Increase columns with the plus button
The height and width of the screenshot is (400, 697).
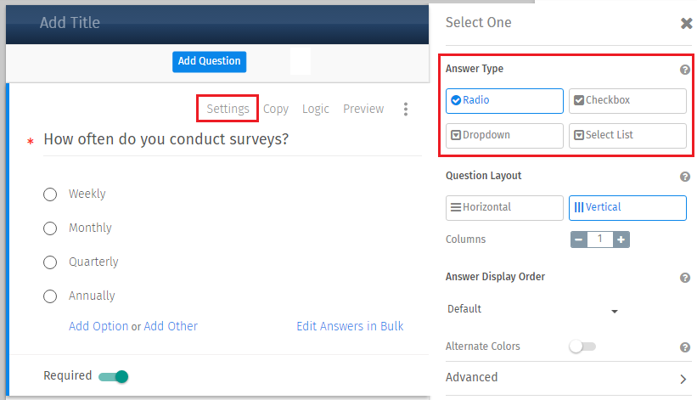coord(621,239)
